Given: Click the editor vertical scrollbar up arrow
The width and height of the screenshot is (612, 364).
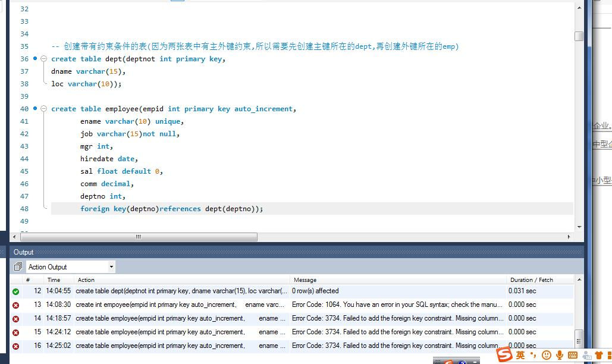Looking at the screenshot, I should coord(579,7).
